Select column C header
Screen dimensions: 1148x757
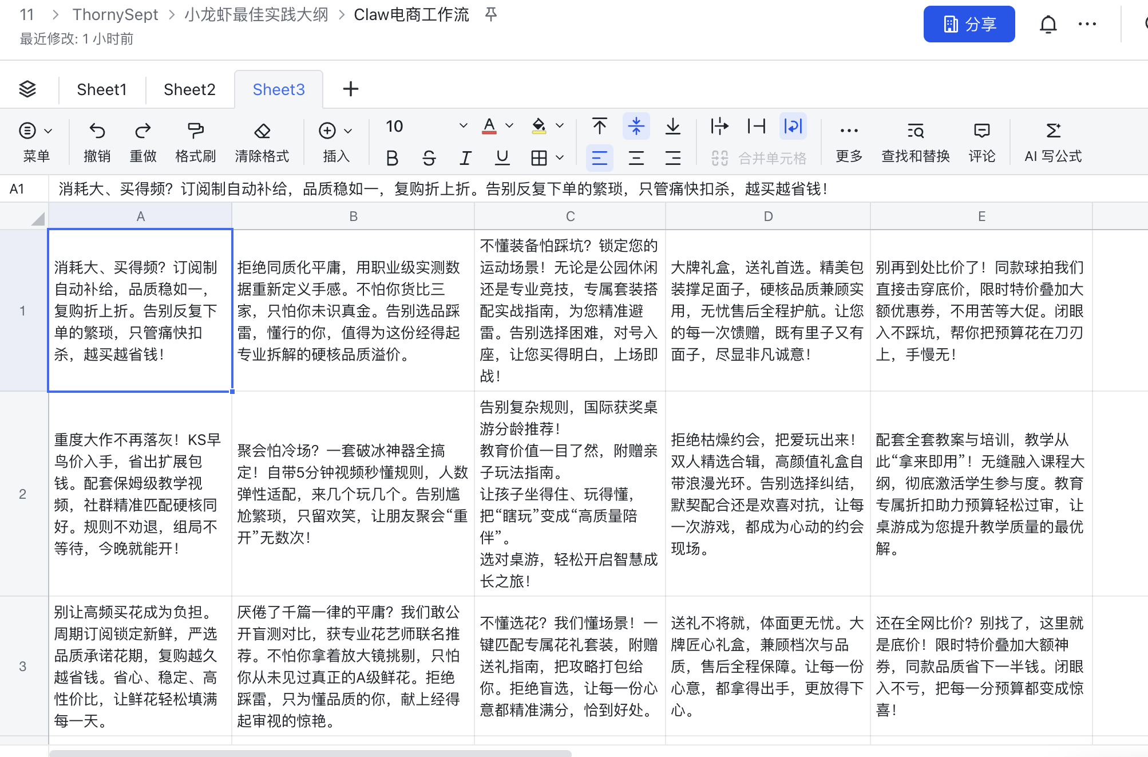coord(570,216)
